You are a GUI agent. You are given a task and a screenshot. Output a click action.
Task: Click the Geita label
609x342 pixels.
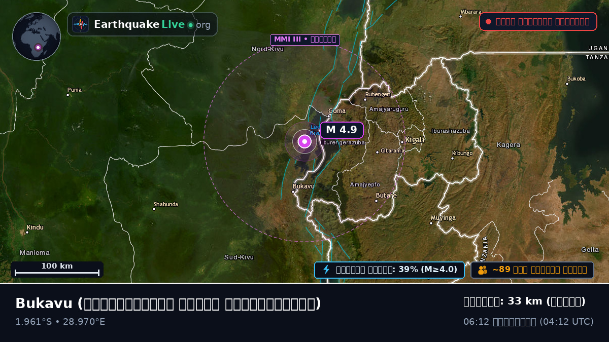point(590,250)
